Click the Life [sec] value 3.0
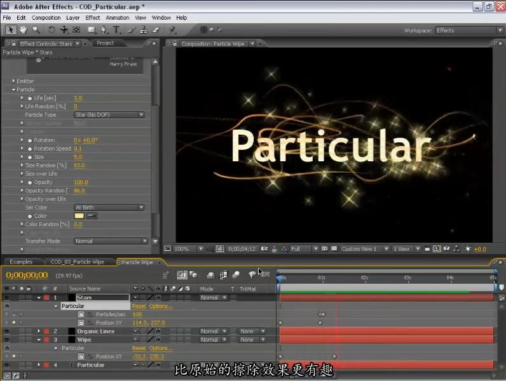Viewport: 506px width, 381px height. 78,98
